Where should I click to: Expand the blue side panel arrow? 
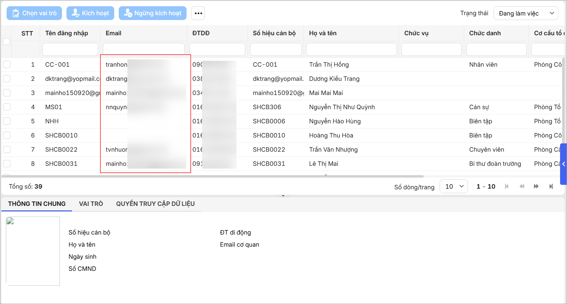[x=563, y=164]
